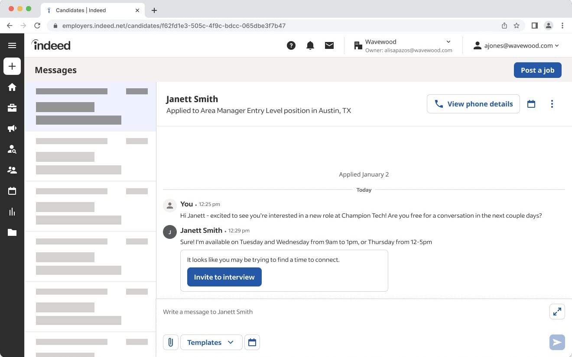Screen dimensions: 572x357
Task: Open the three-dot more options menu
Action: pos(552,104)
